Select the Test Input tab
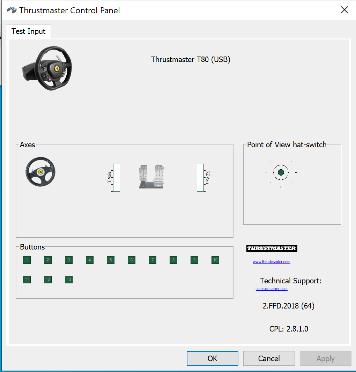The image size is (356, 372). [x=29, y=31]
